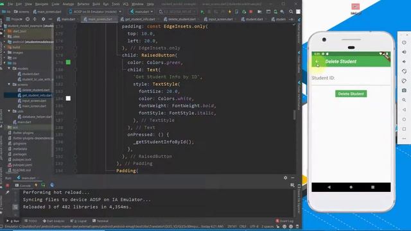Image resolution: width=411 pixels, height=231 pixels.
Task: Click emulator sidebar Home circle
Action: [x=404, y=119]
